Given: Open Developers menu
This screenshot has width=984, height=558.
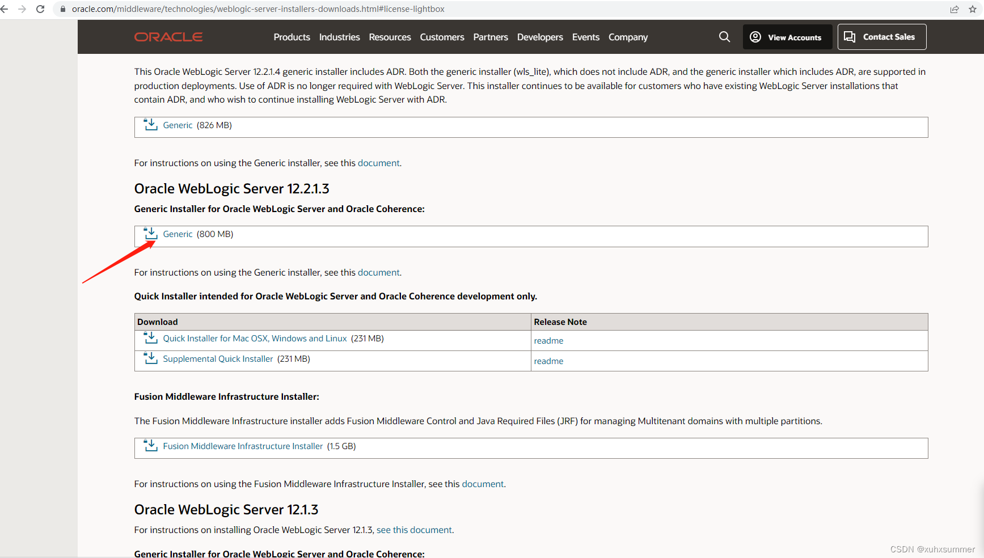Looking at the screenshot, I should point(540,37).
